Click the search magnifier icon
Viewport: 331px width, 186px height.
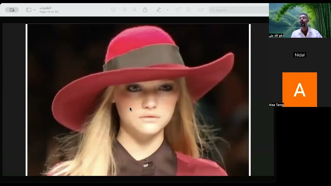(212, 10)
